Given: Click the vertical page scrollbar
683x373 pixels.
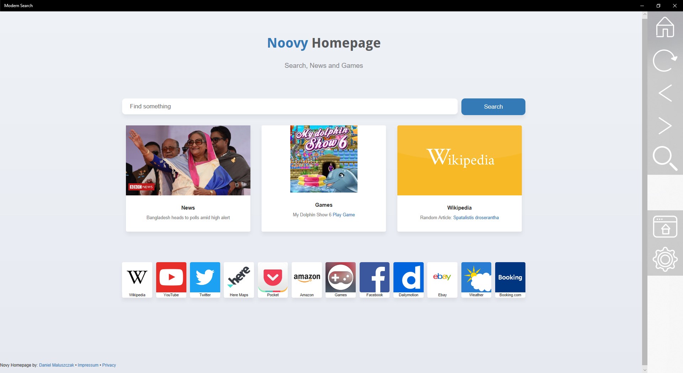Looking at the screenshot, I should [645, 192].
